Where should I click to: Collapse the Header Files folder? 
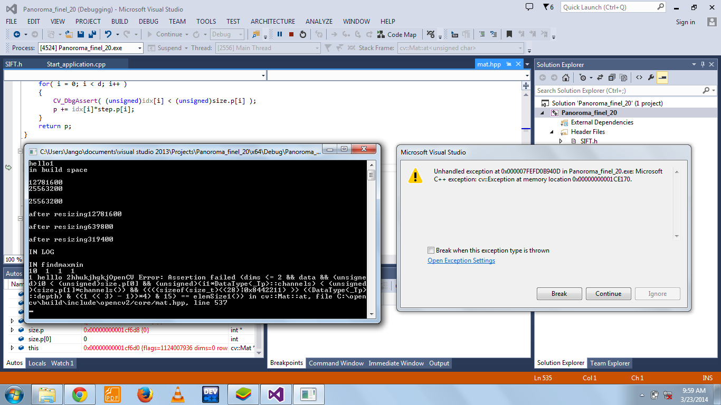point(553,132)
